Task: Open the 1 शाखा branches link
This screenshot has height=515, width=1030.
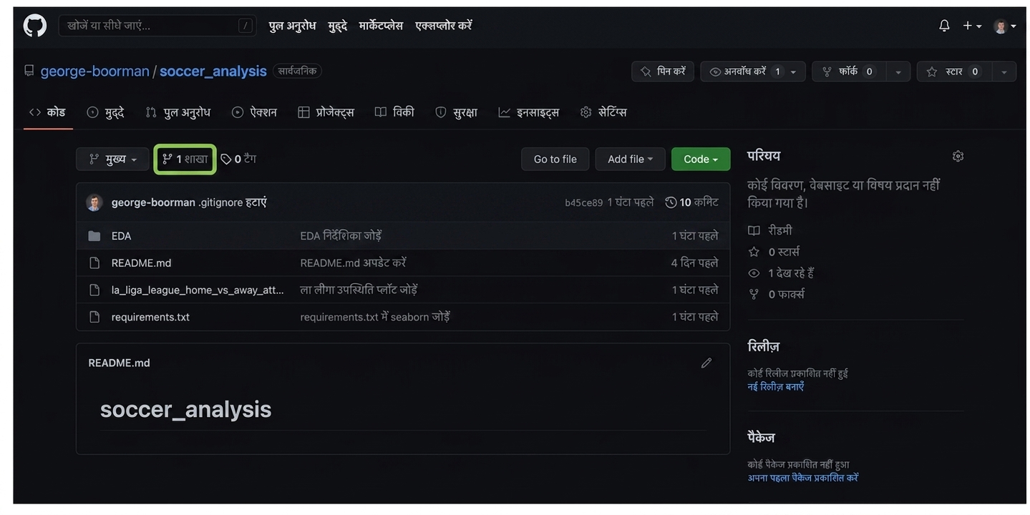Action: [185, 159]
